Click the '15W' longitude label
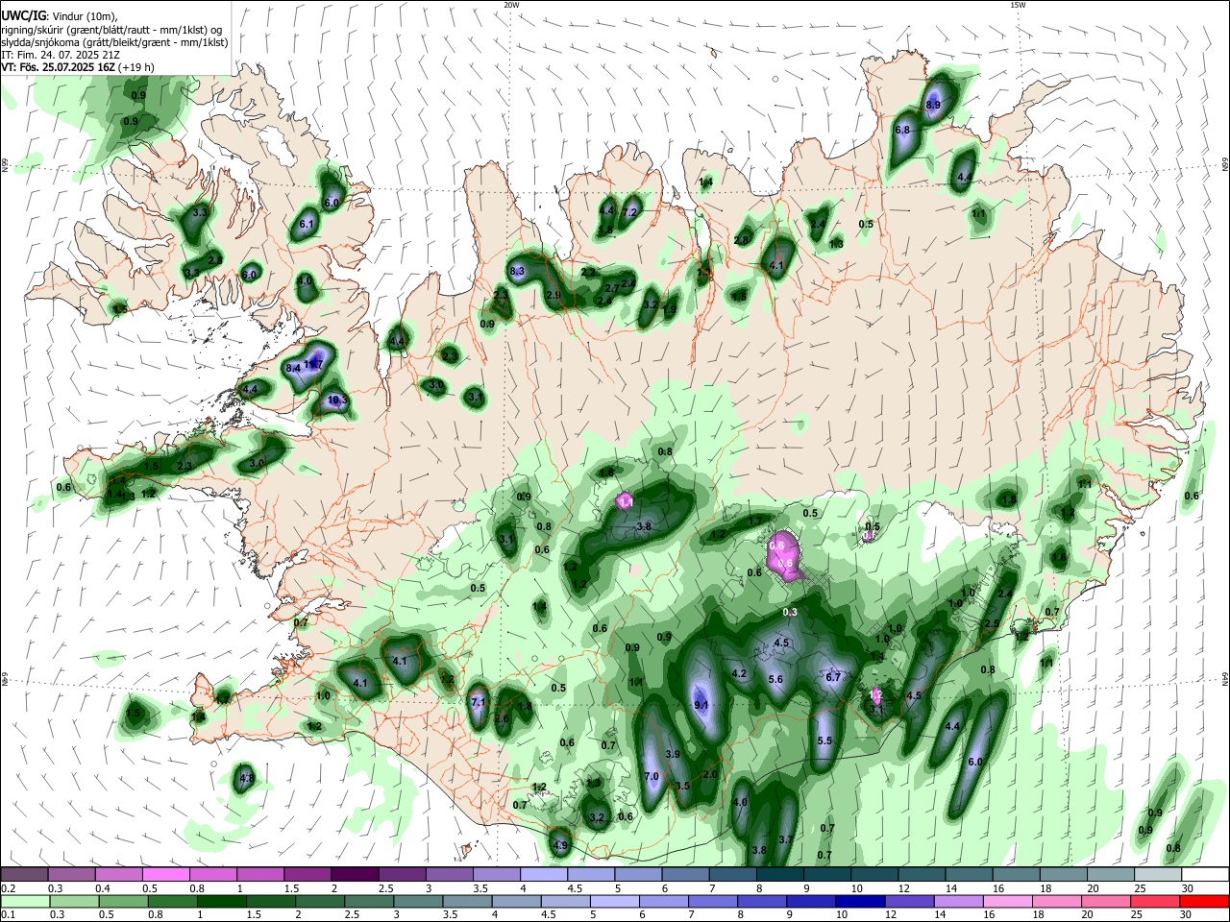This screenshot has width=1230, height=922. (x=1018, y=5)
